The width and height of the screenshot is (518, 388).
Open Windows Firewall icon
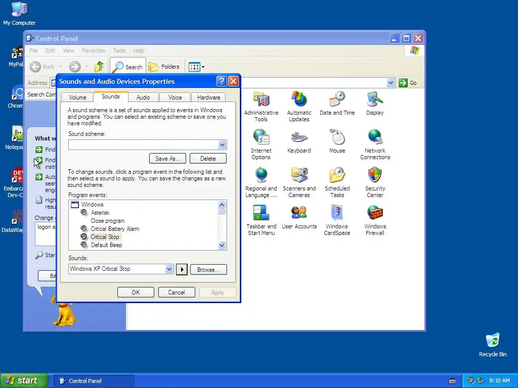pyautogui.click(x=375, y=220)
